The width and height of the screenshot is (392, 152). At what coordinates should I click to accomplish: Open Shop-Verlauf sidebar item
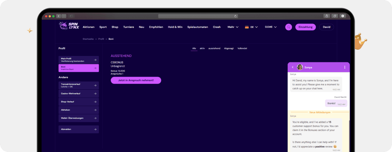tap(79, 102)
